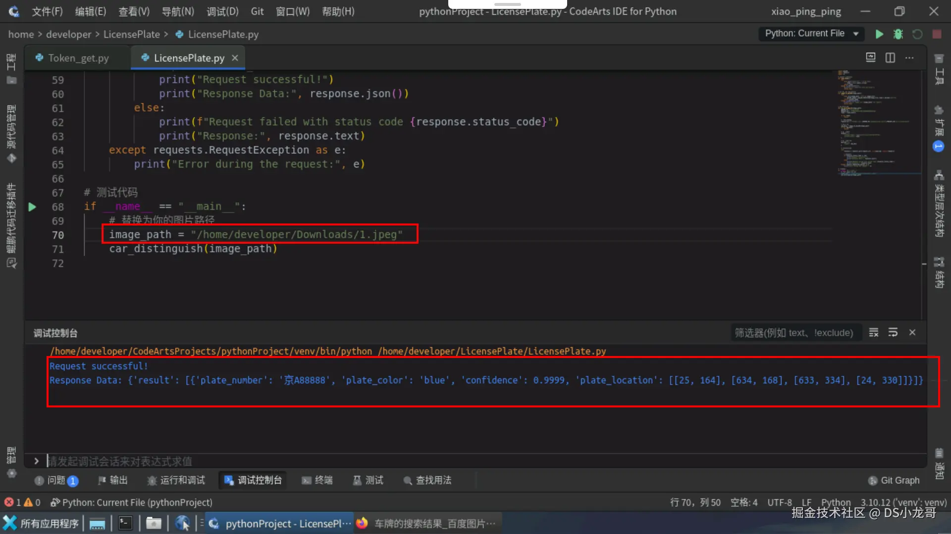This screenshot has width=951, height=534.
Task: Click the split editor icon
Action: 890,58
